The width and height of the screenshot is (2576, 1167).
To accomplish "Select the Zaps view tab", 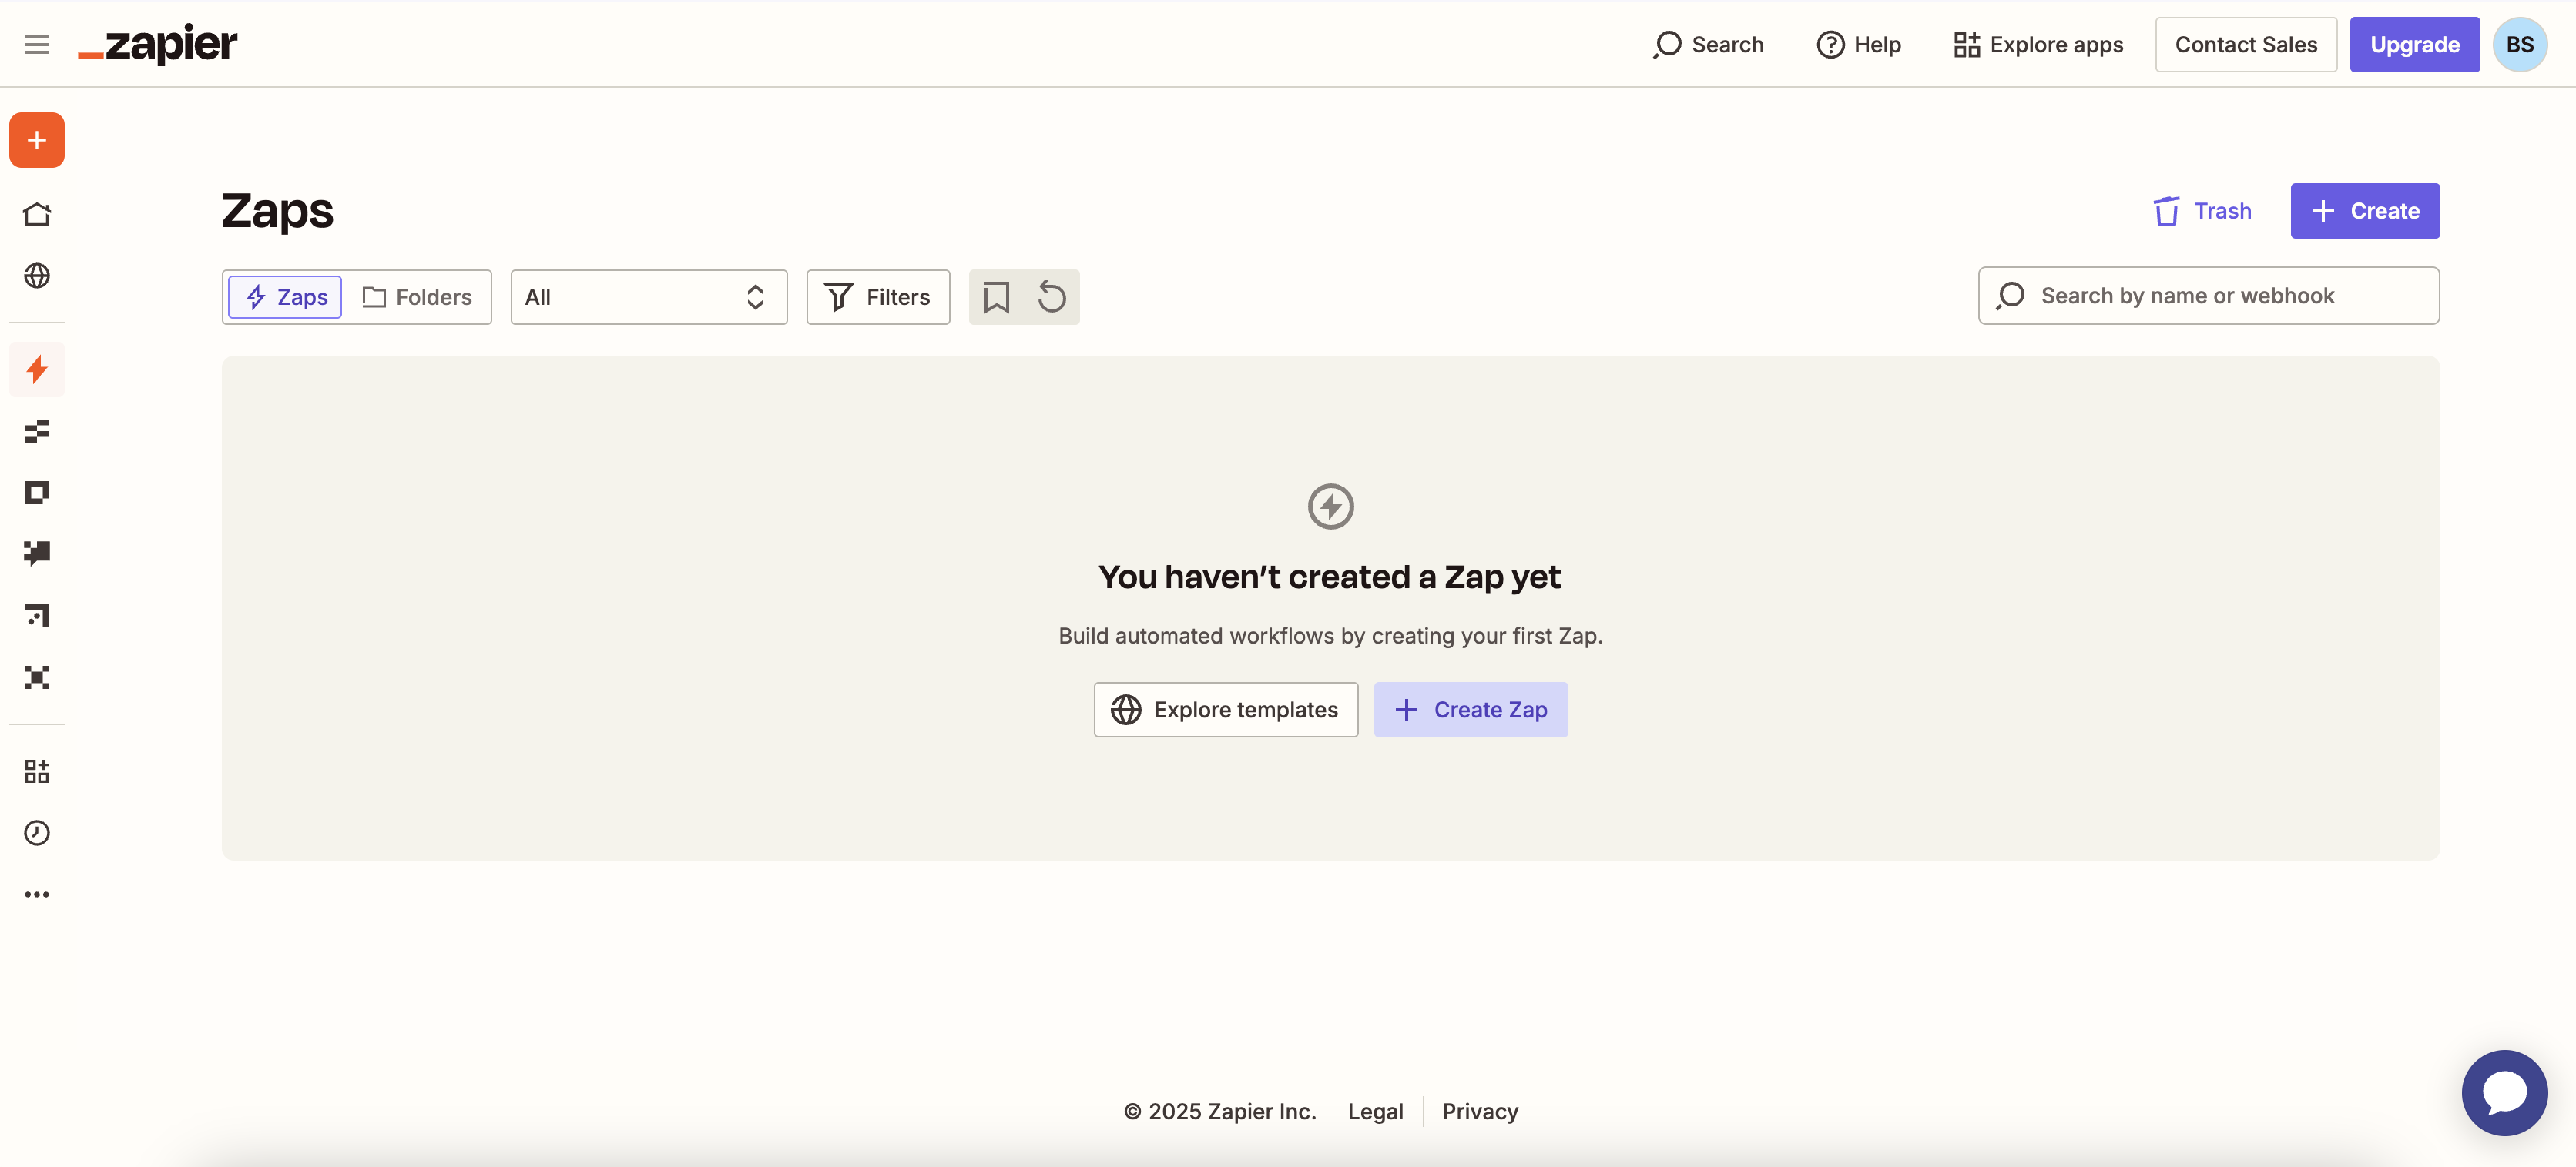I will coord(286,296).
